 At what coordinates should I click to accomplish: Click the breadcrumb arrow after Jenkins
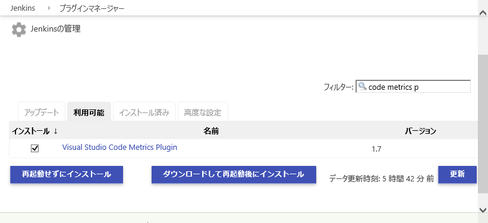coord(49,8)
